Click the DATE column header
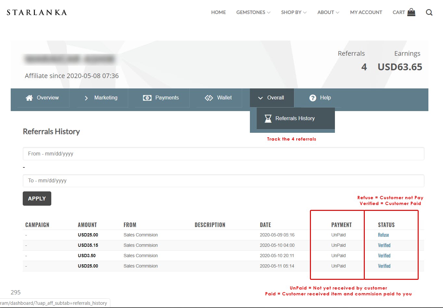 [x=265, y=225]
